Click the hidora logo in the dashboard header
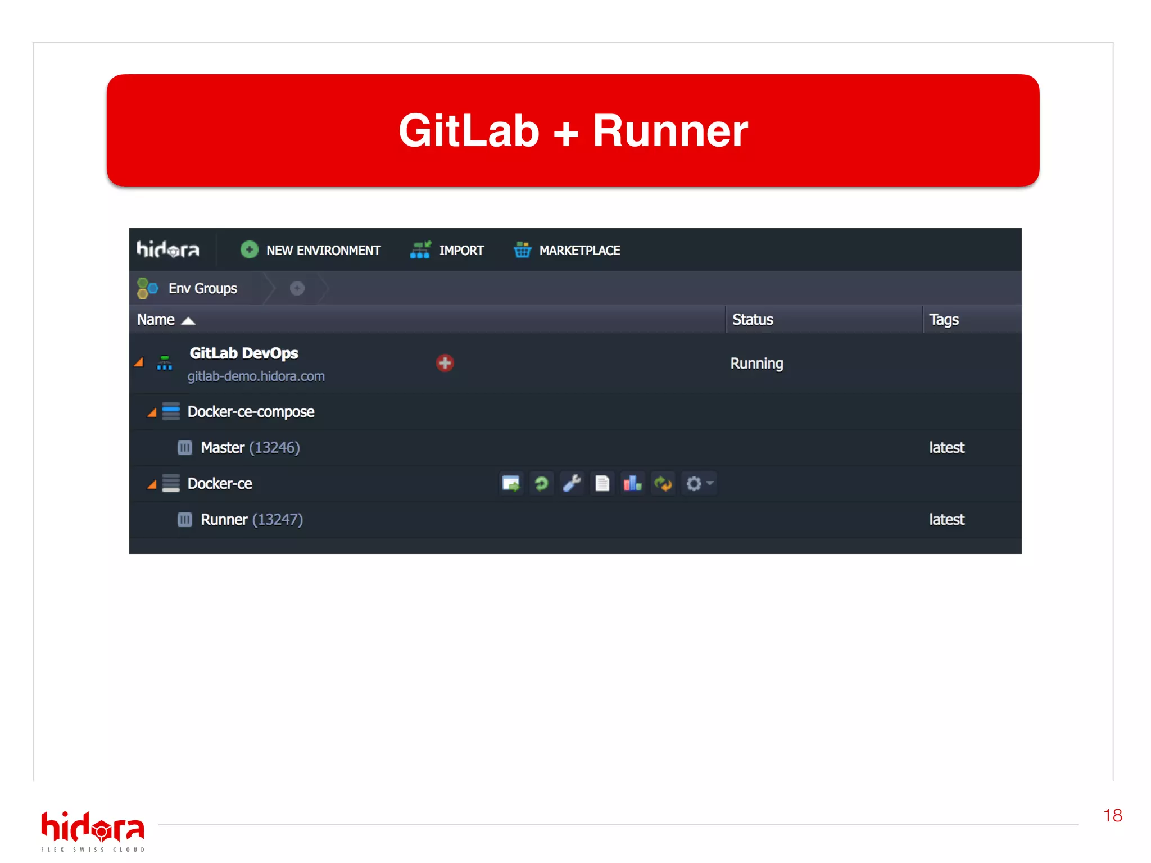Screen dimensions: 1151x863 tap(168, 249)
